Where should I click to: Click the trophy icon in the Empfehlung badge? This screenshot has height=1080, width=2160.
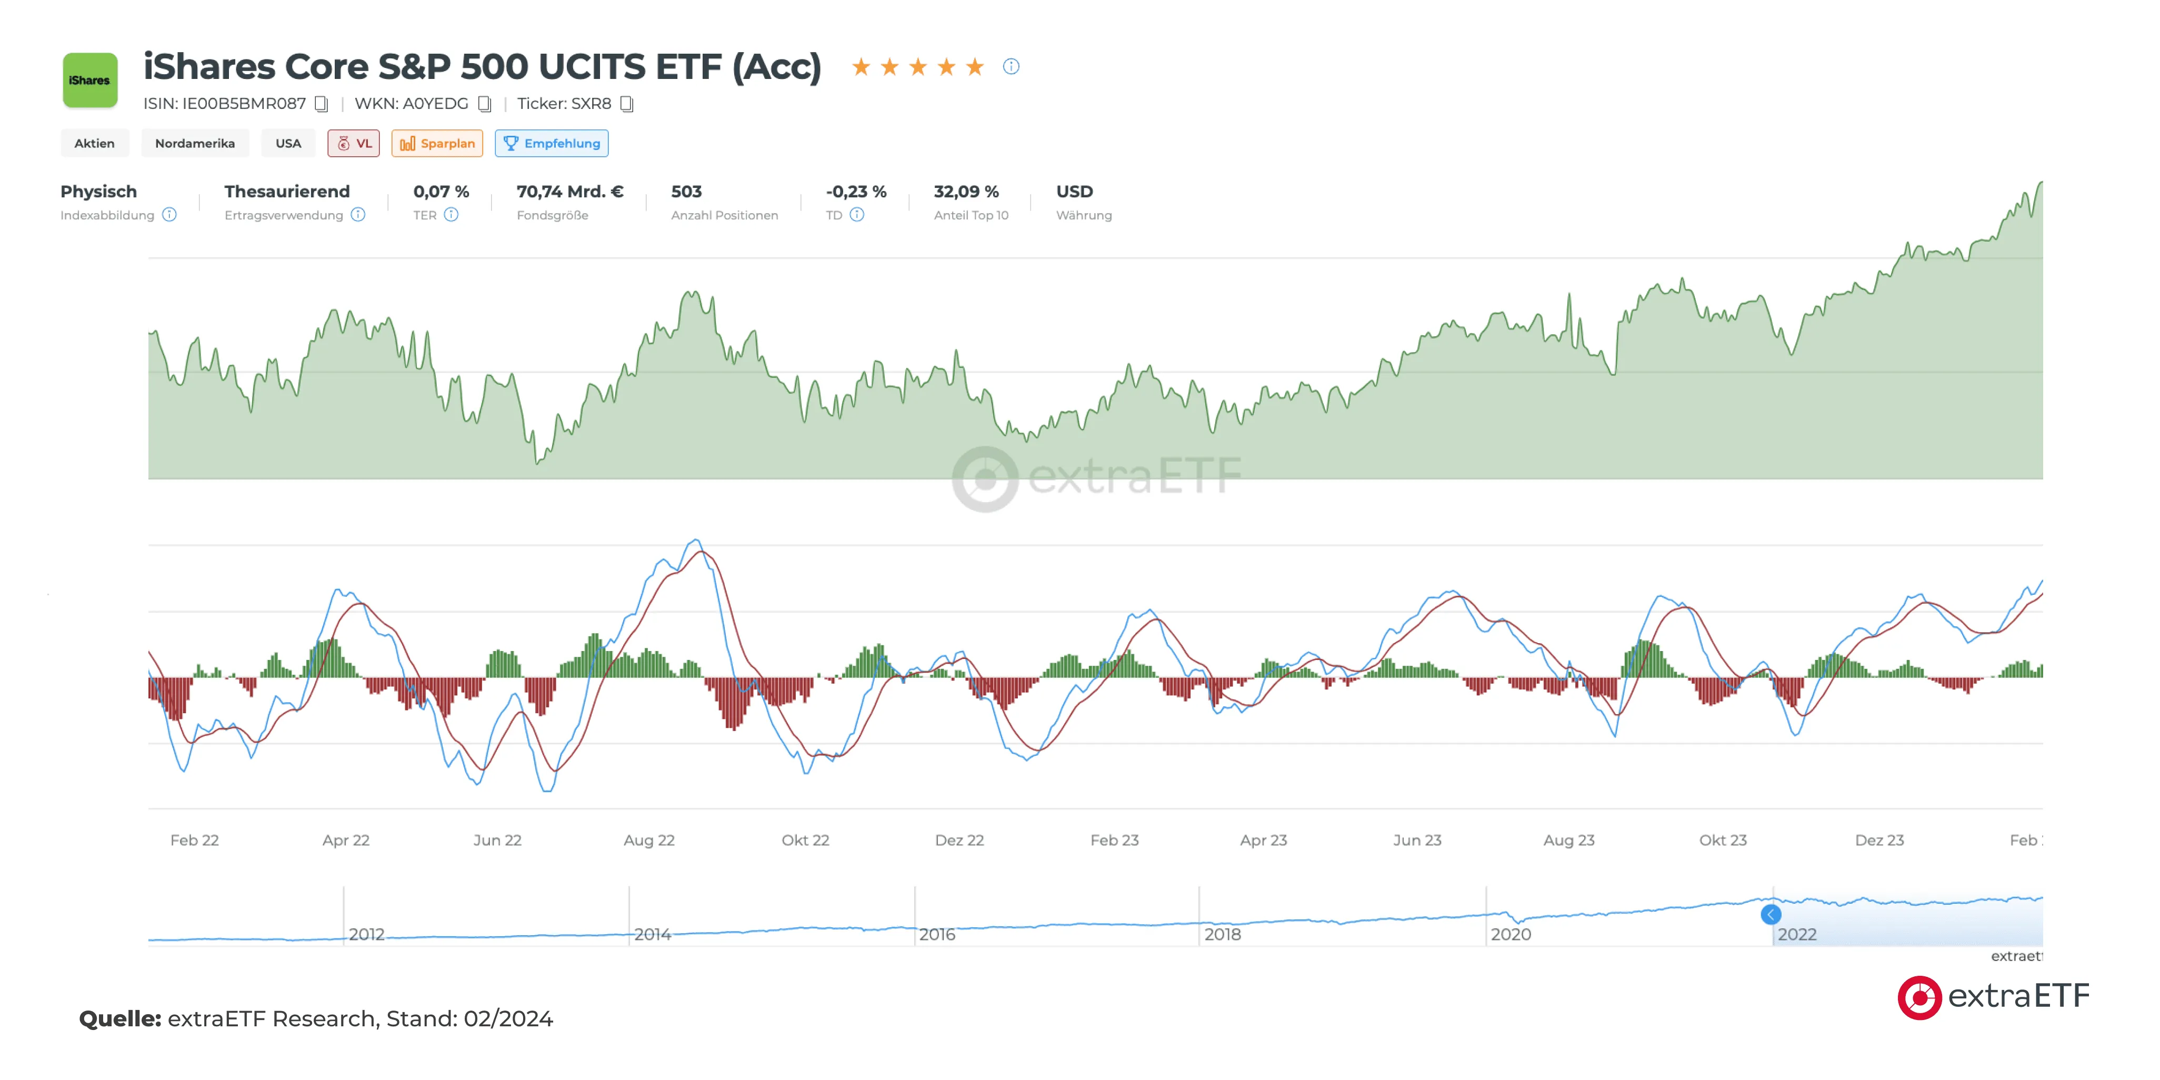click(512, 143)
